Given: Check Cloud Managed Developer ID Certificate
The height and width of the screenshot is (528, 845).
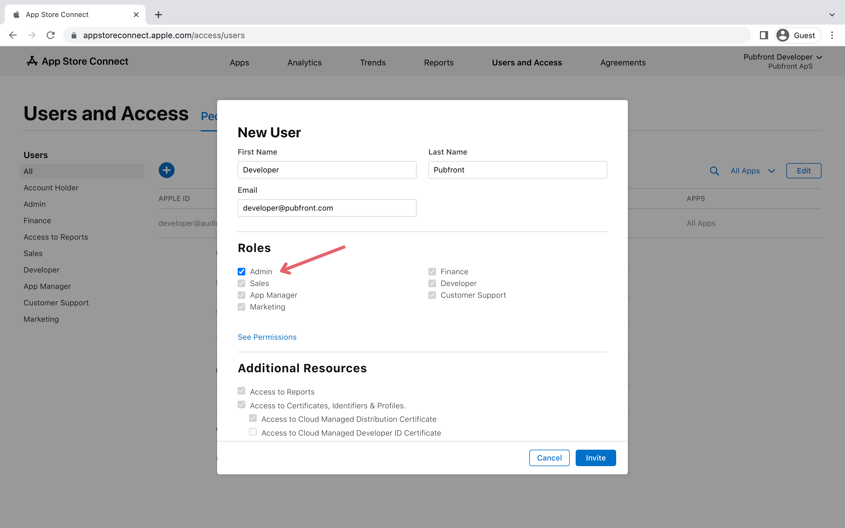Looking at the screenshot, I should coord(253,432).
